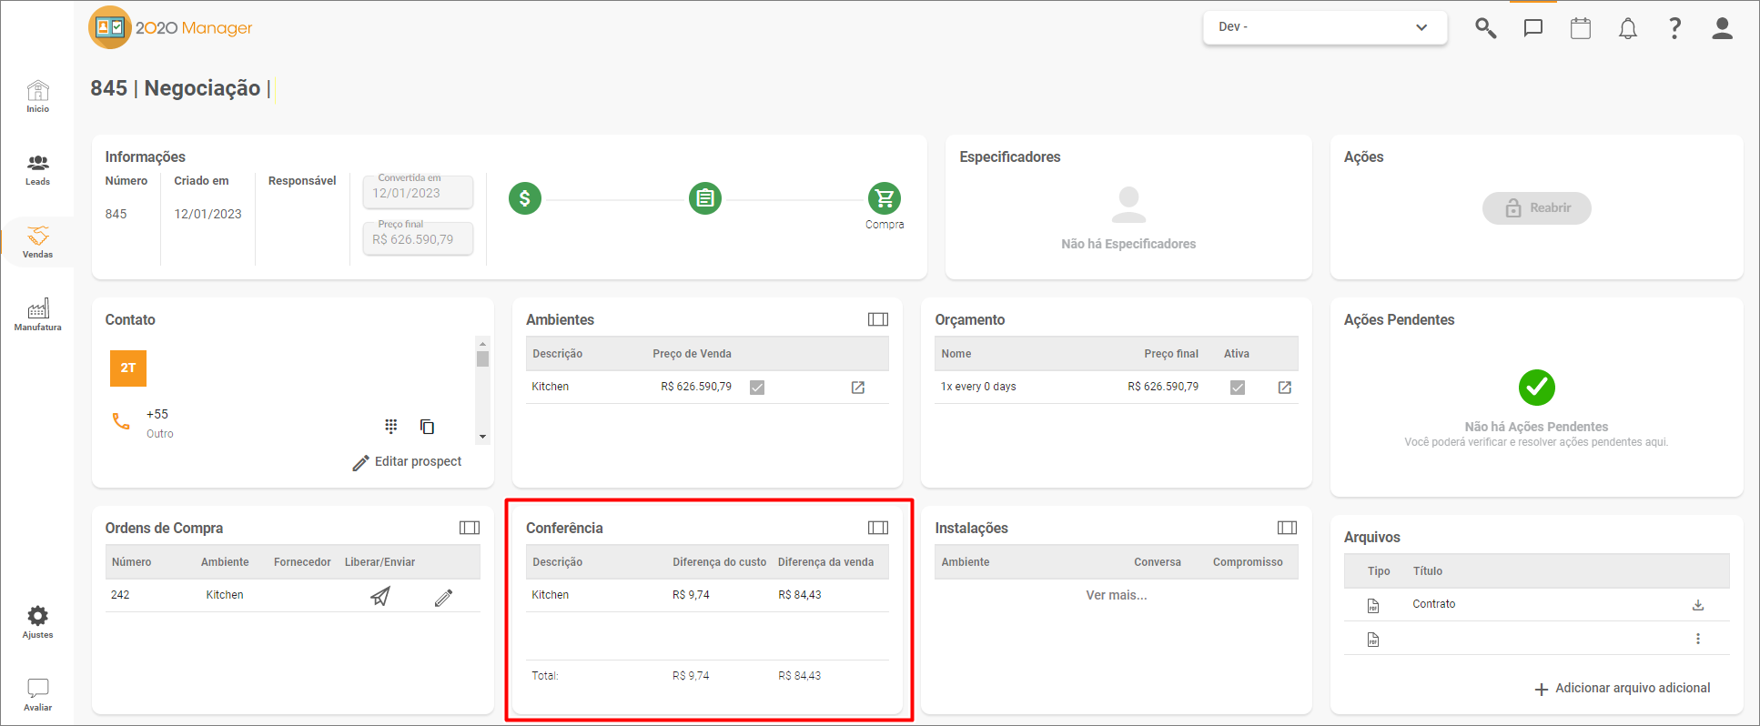Click the Convertida em date field
Image resolution: width=1760 pixels, height=726 pixels.
tap(418, 192)
